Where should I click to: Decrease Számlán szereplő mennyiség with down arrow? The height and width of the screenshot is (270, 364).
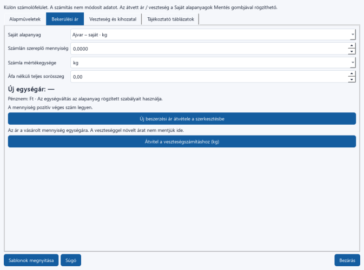click(x=352, y=52)
